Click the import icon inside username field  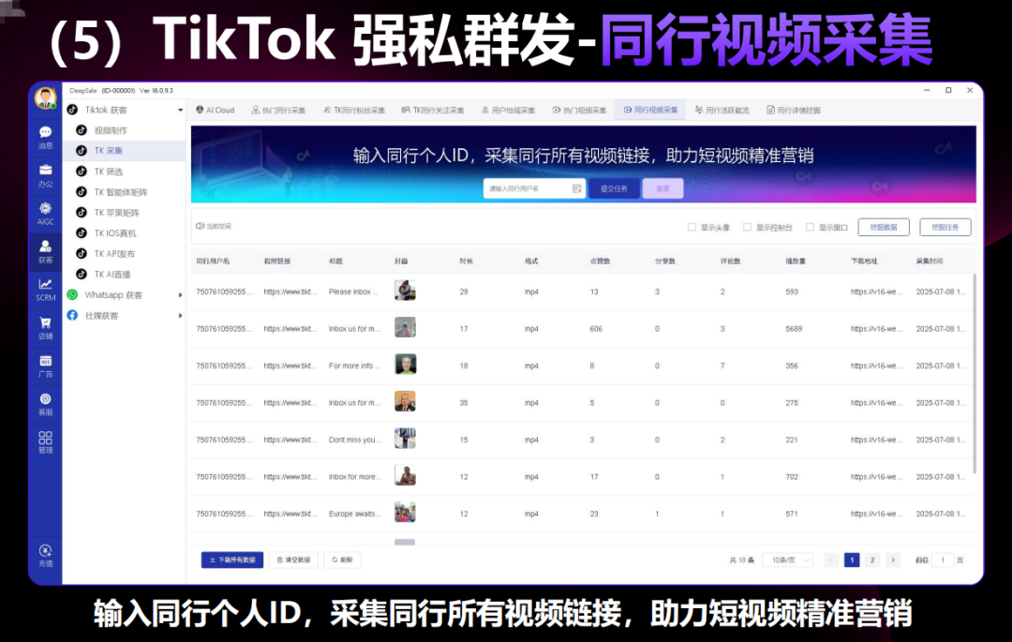coord(577,188)
